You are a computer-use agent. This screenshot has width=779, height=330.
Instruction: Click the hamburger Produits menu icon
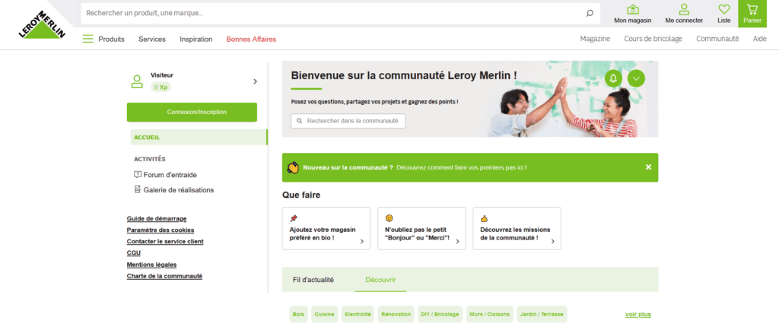pos(88,40)
